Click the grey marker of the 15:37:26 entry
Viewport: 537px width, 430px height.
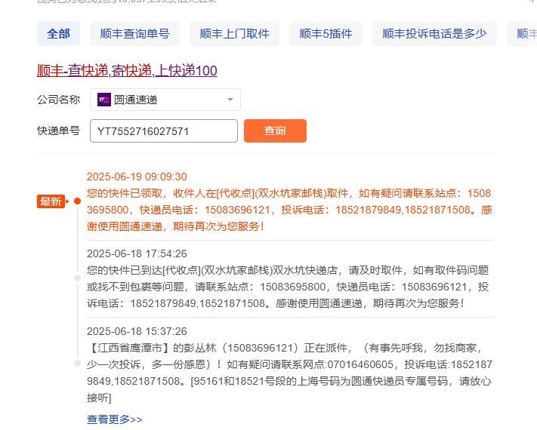[x=77, y=364]
